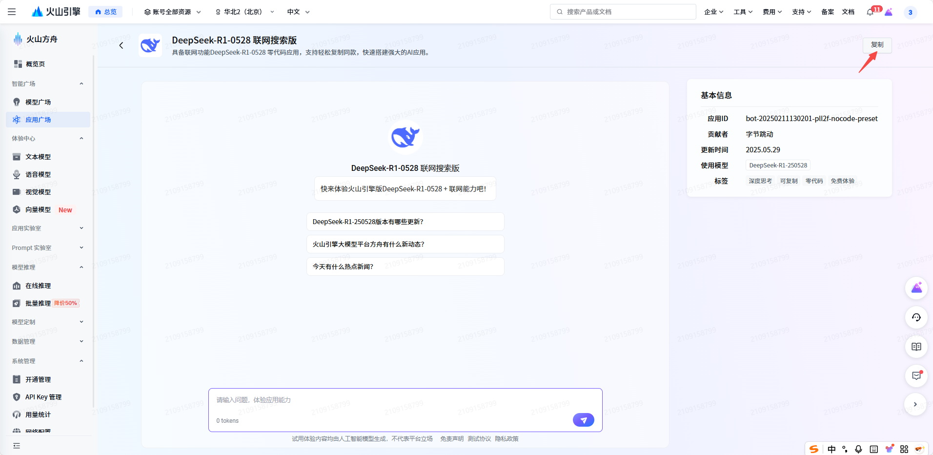Image resolution: width=933 pixels, height=455 pixels.
Task: Open 支持 top menu
Action: (x=802, y=12)
